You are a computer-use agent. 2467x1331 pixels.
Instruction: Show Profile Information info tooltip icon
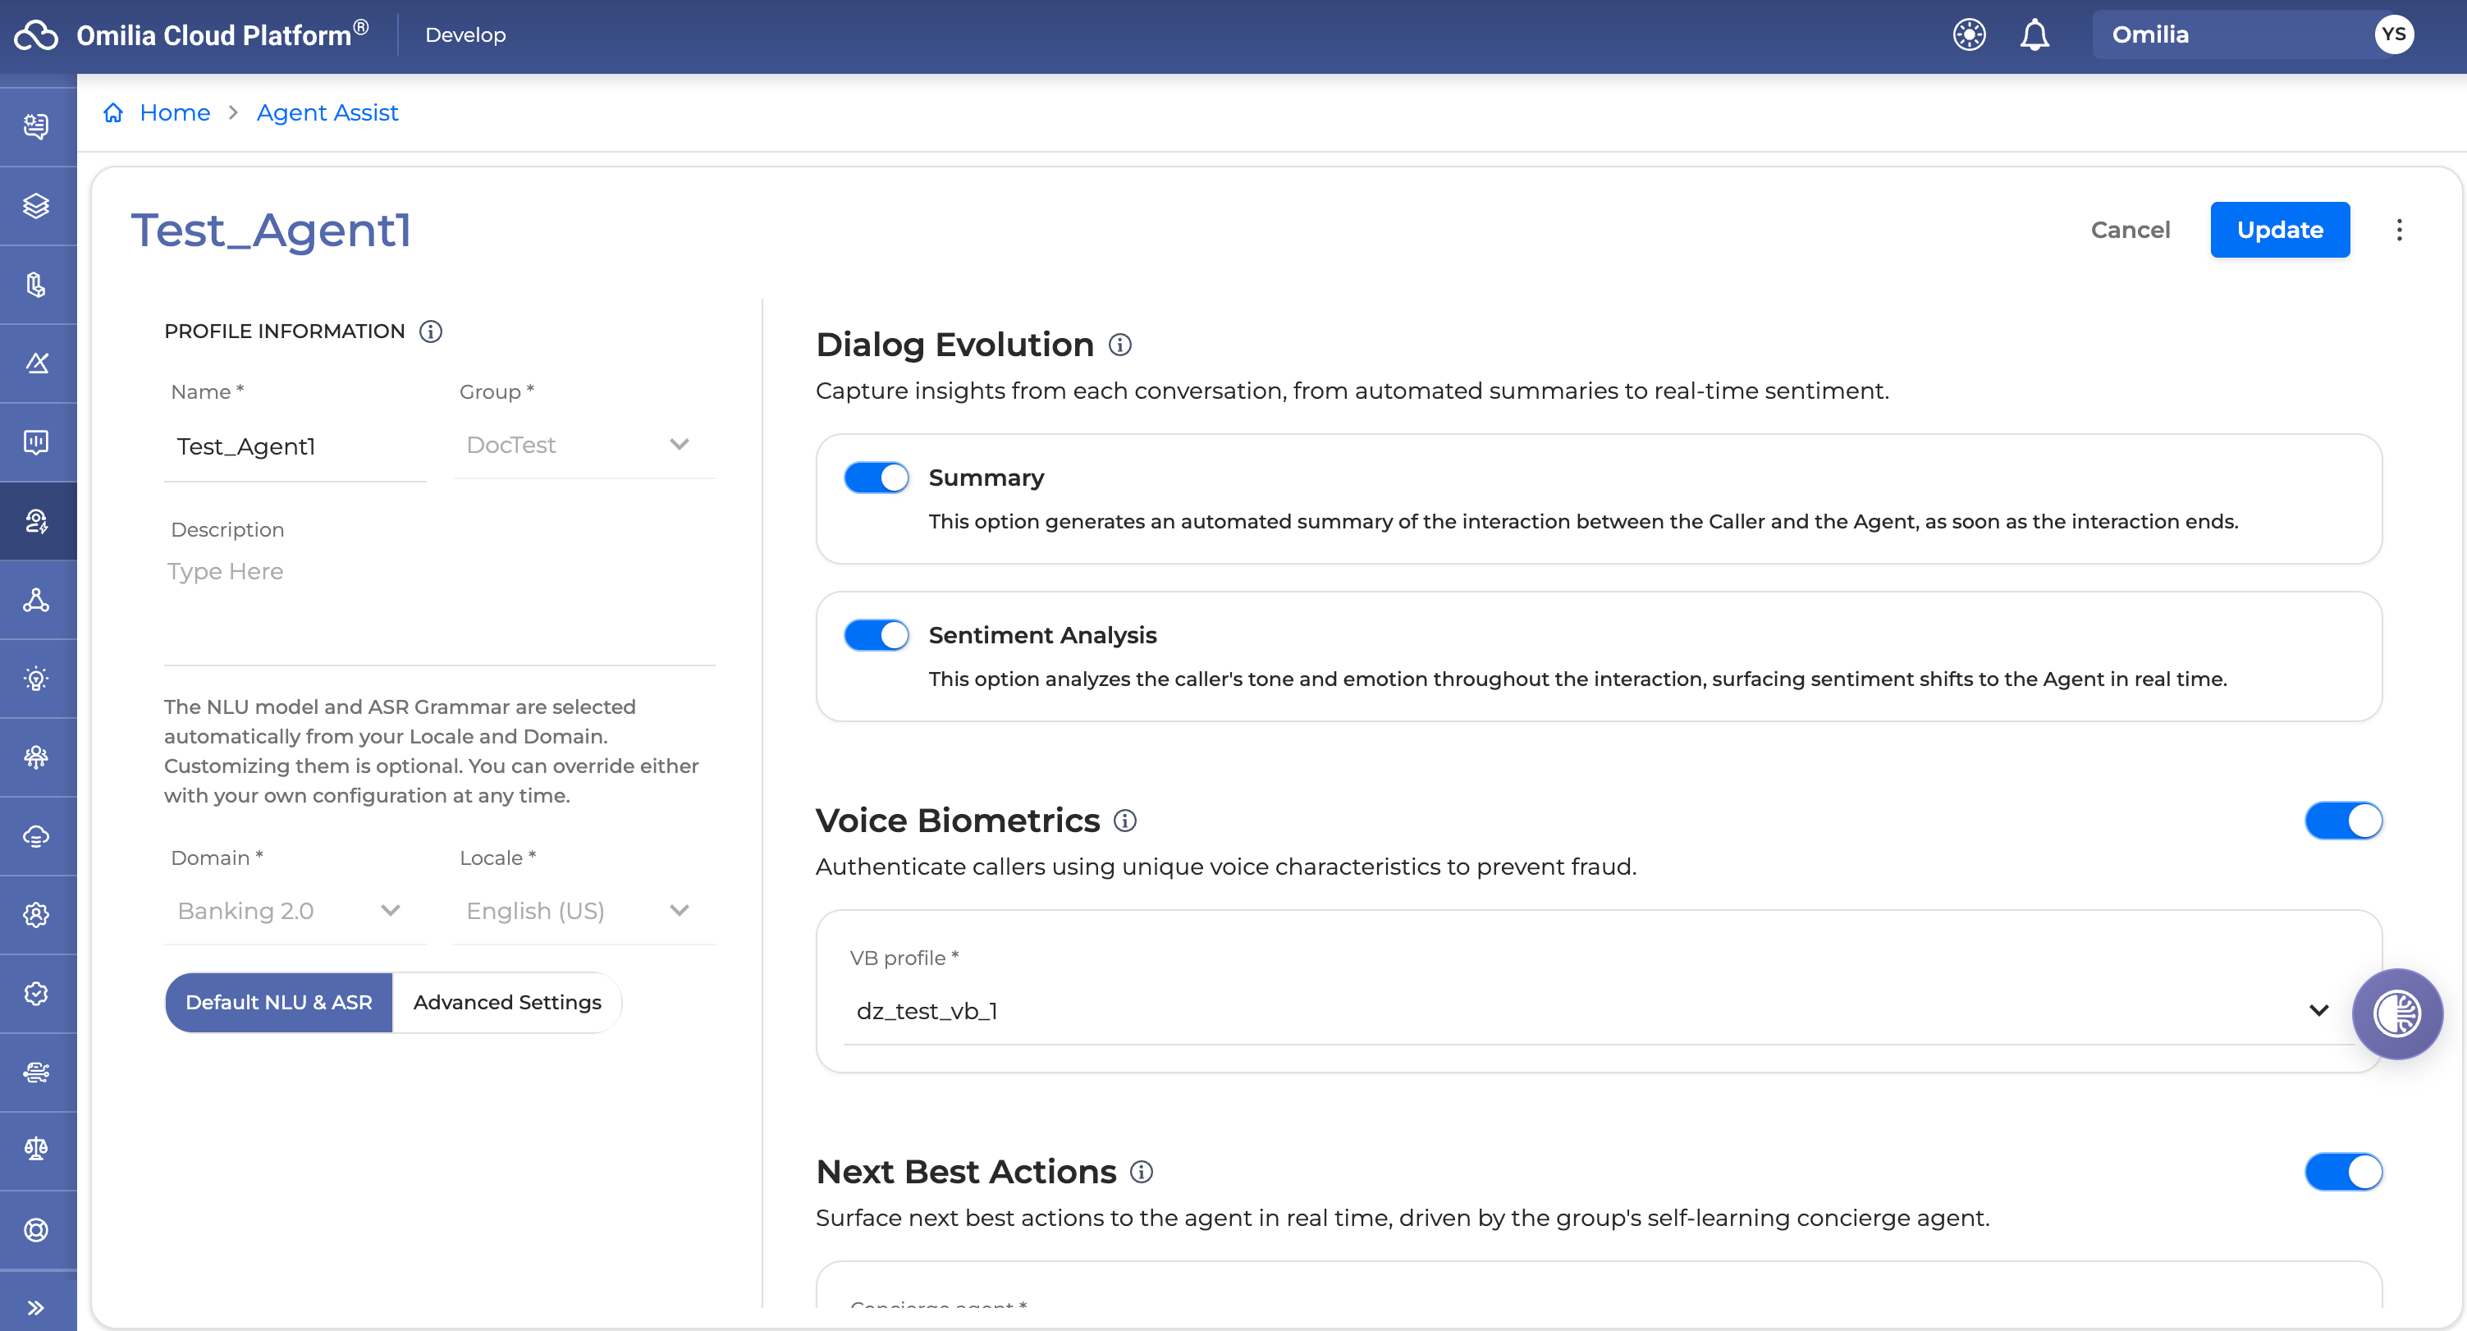coord(431,332)
